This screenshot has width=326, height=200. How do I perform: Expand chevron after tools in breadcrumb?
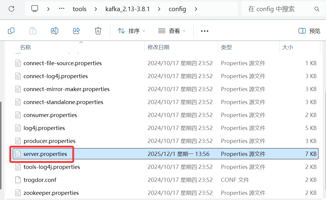(96, 9)
